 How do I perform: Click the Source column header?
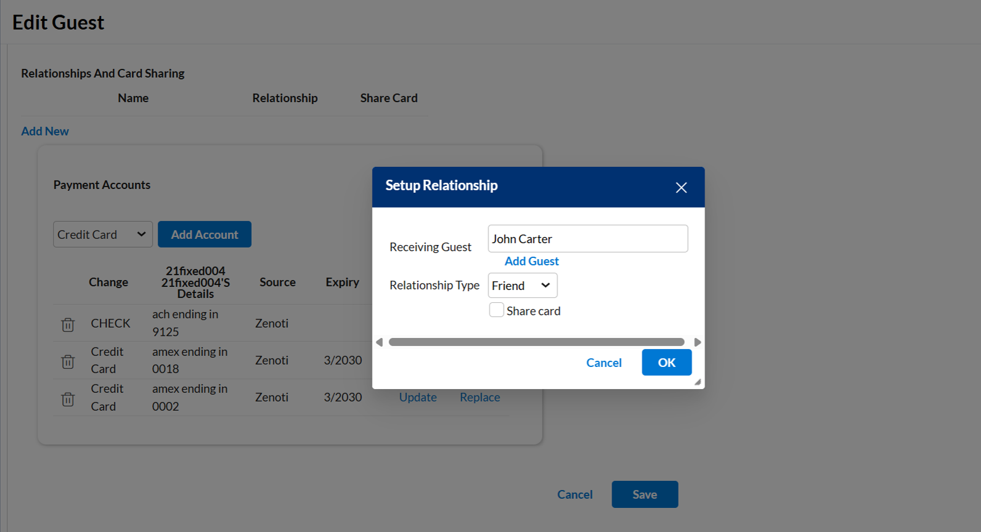coord(277,282)
